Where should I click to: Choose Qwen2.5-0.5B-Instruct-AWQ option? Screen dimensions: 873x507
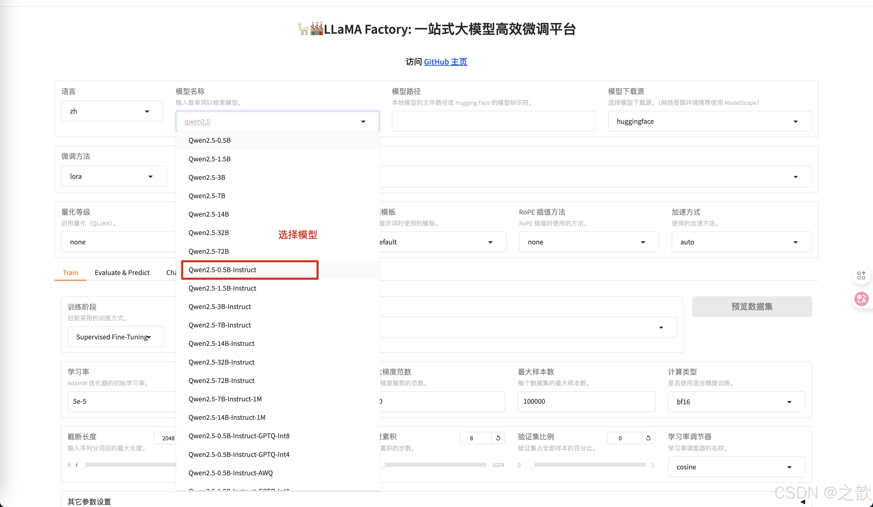tap(278, 473)
